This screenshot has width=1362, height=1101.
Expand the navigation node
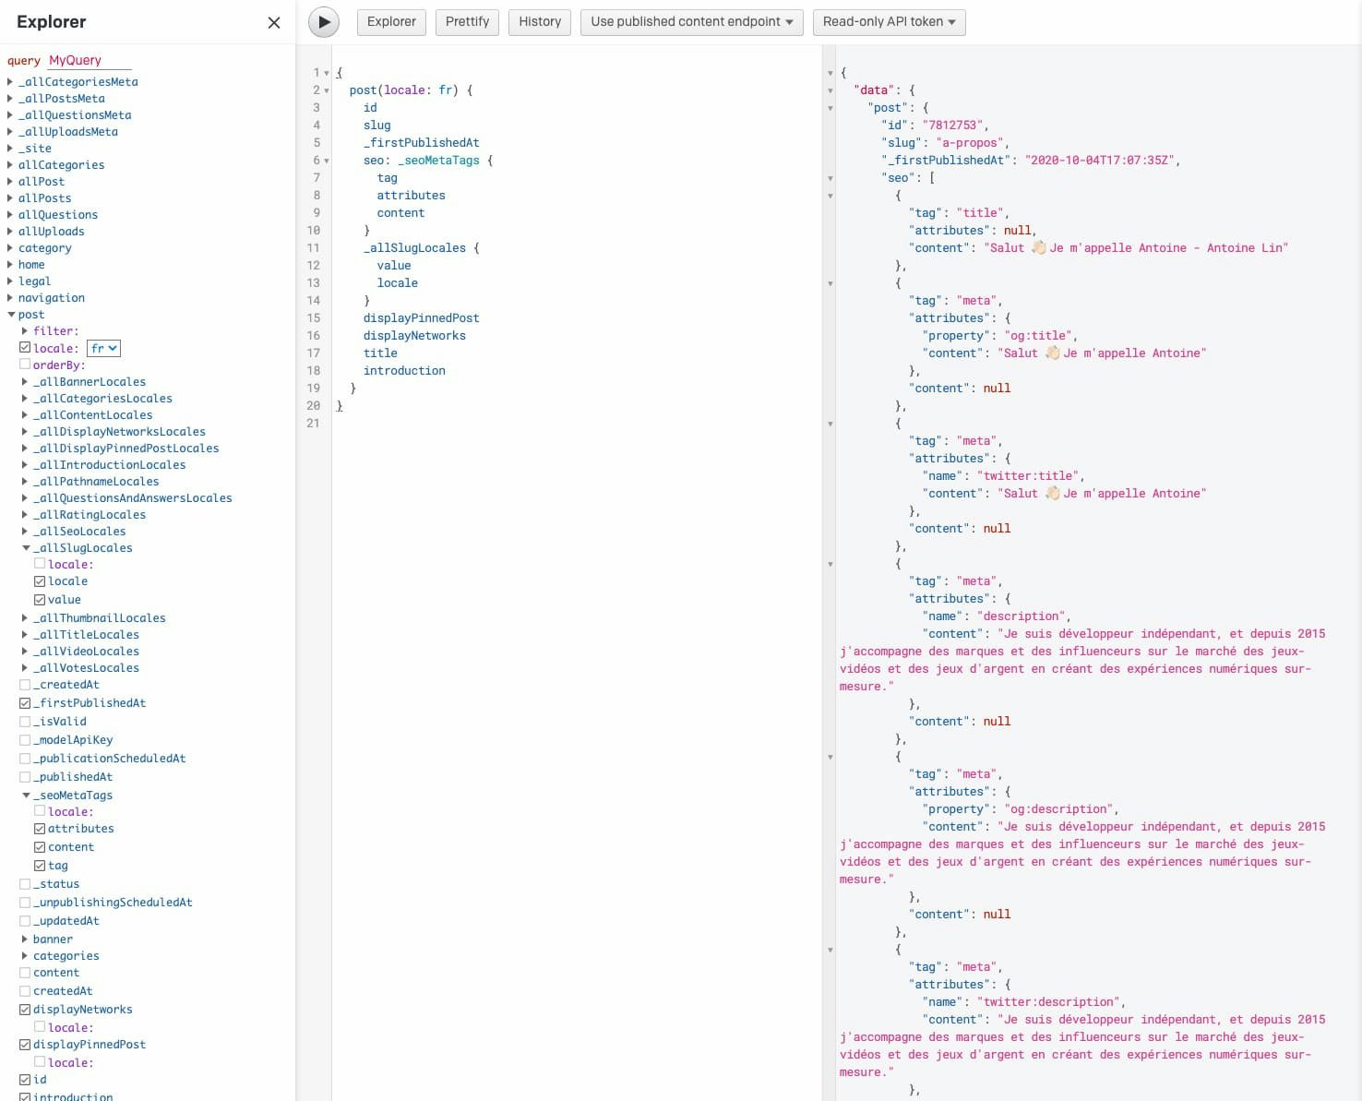(10, 297)
